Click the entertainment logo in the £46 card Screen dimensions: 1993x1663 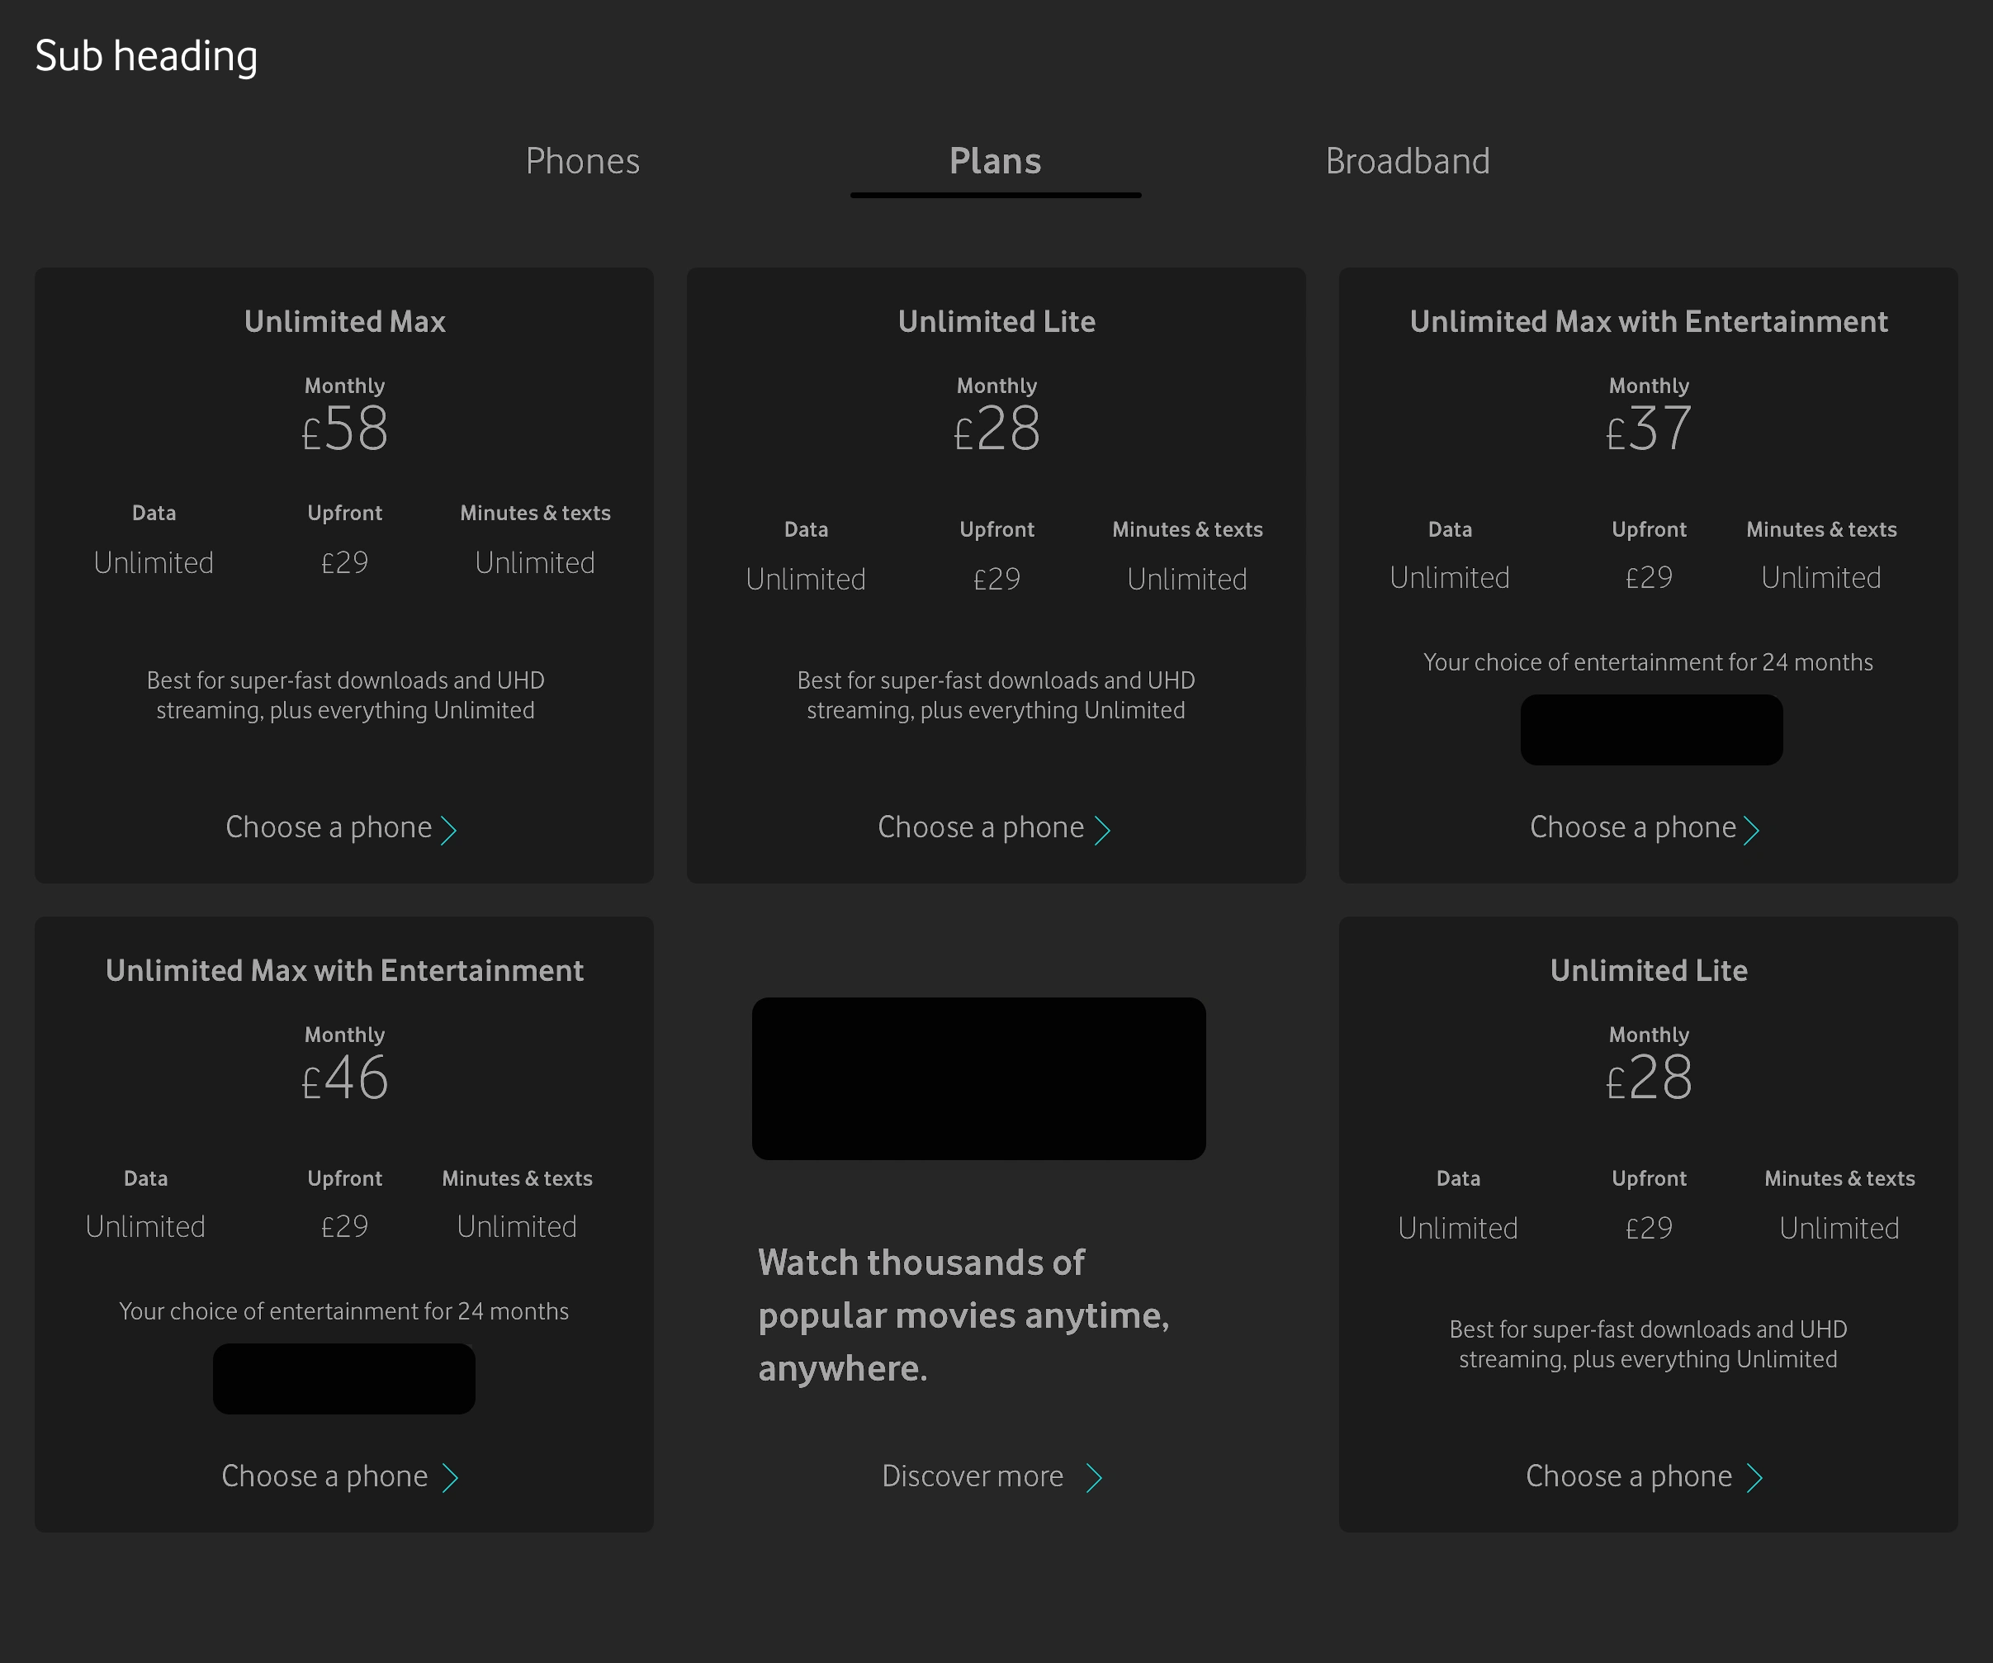[x=343, y=1378]
